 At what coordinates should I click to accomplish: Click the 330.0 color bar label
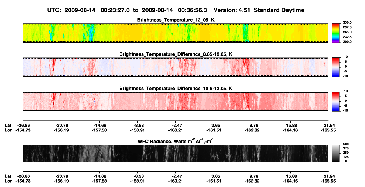pos(348,22)
